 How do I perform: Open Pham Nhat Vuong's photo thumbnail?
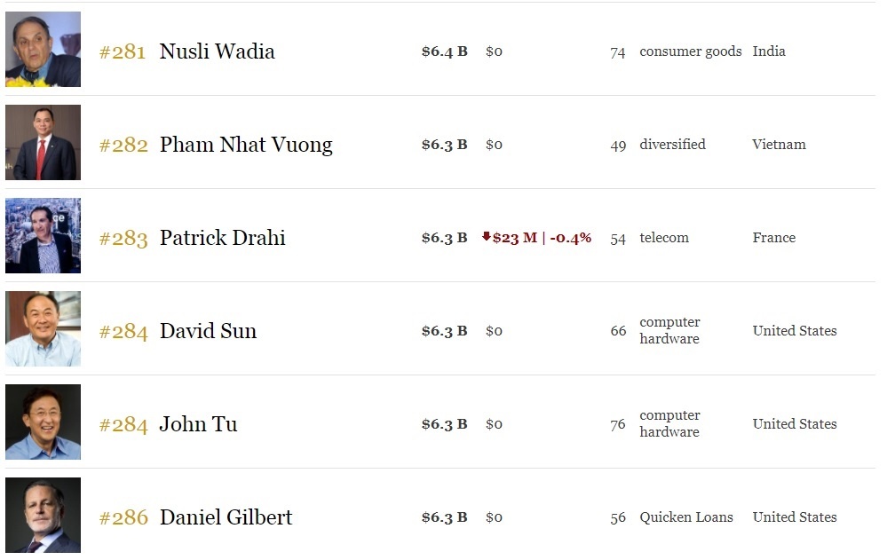[43, 143]
